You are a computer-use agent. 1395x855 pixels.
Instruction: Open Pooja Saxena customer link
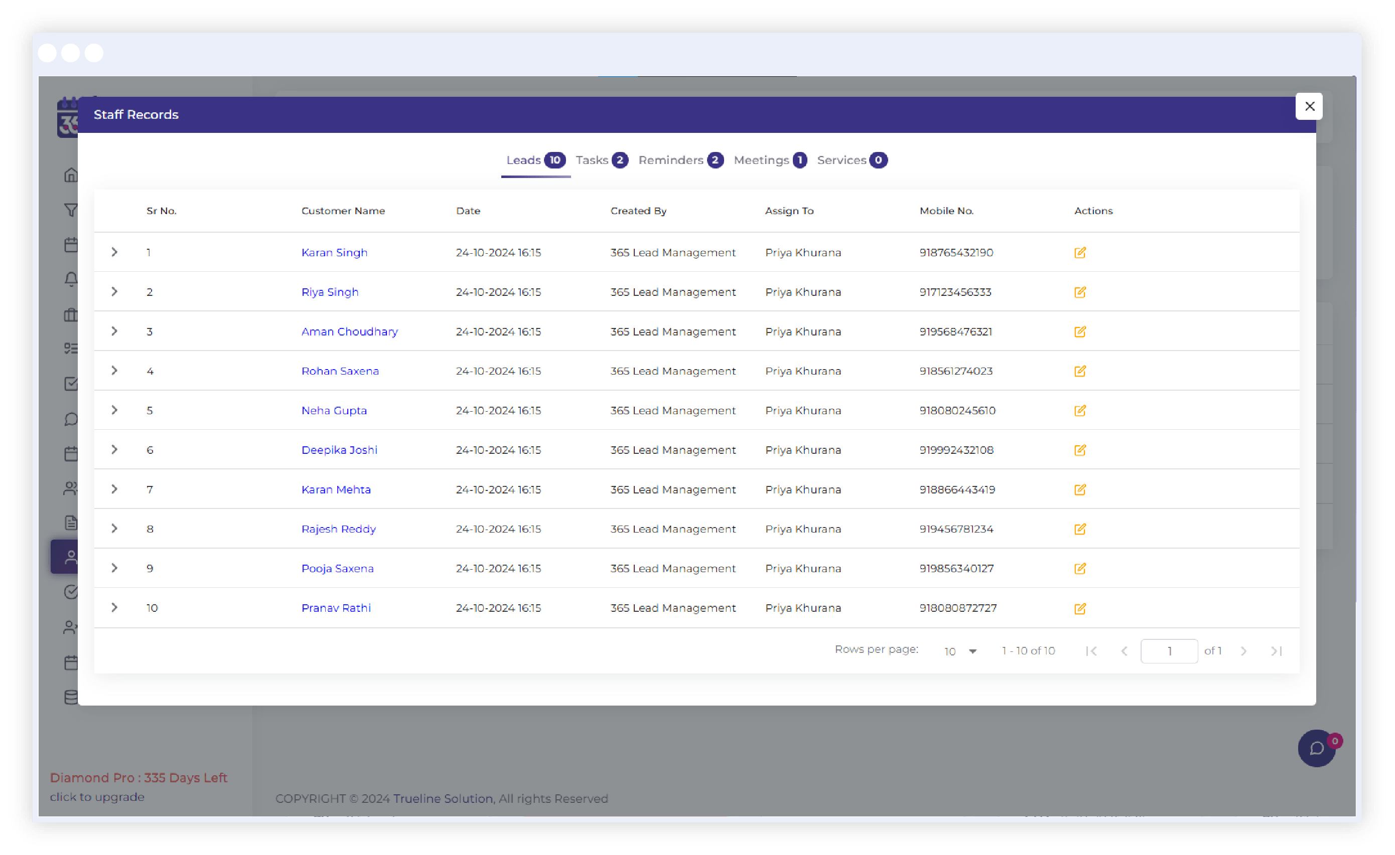337,569
